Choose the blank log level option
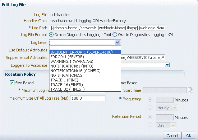The image size is (198, 140). pos(85,48)
